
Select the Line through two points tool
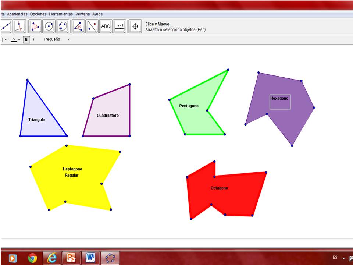tap(6, 26)
